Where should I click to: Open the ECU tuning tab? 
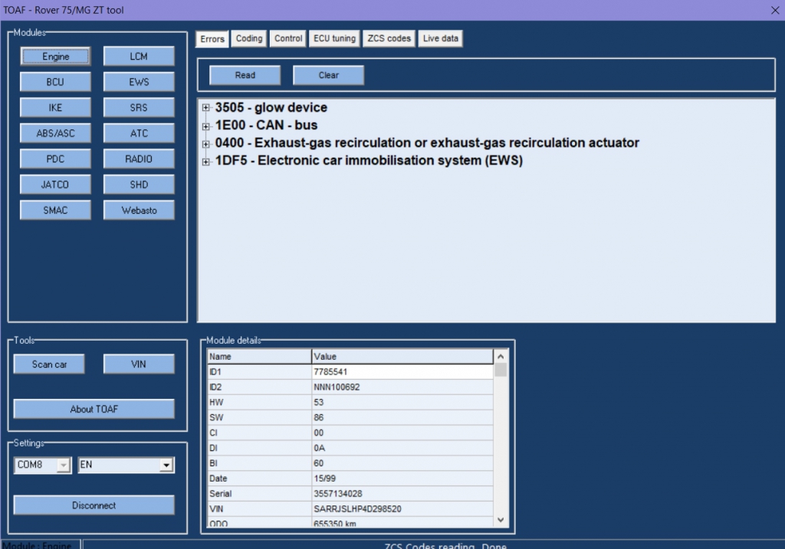tap(334, 38)
